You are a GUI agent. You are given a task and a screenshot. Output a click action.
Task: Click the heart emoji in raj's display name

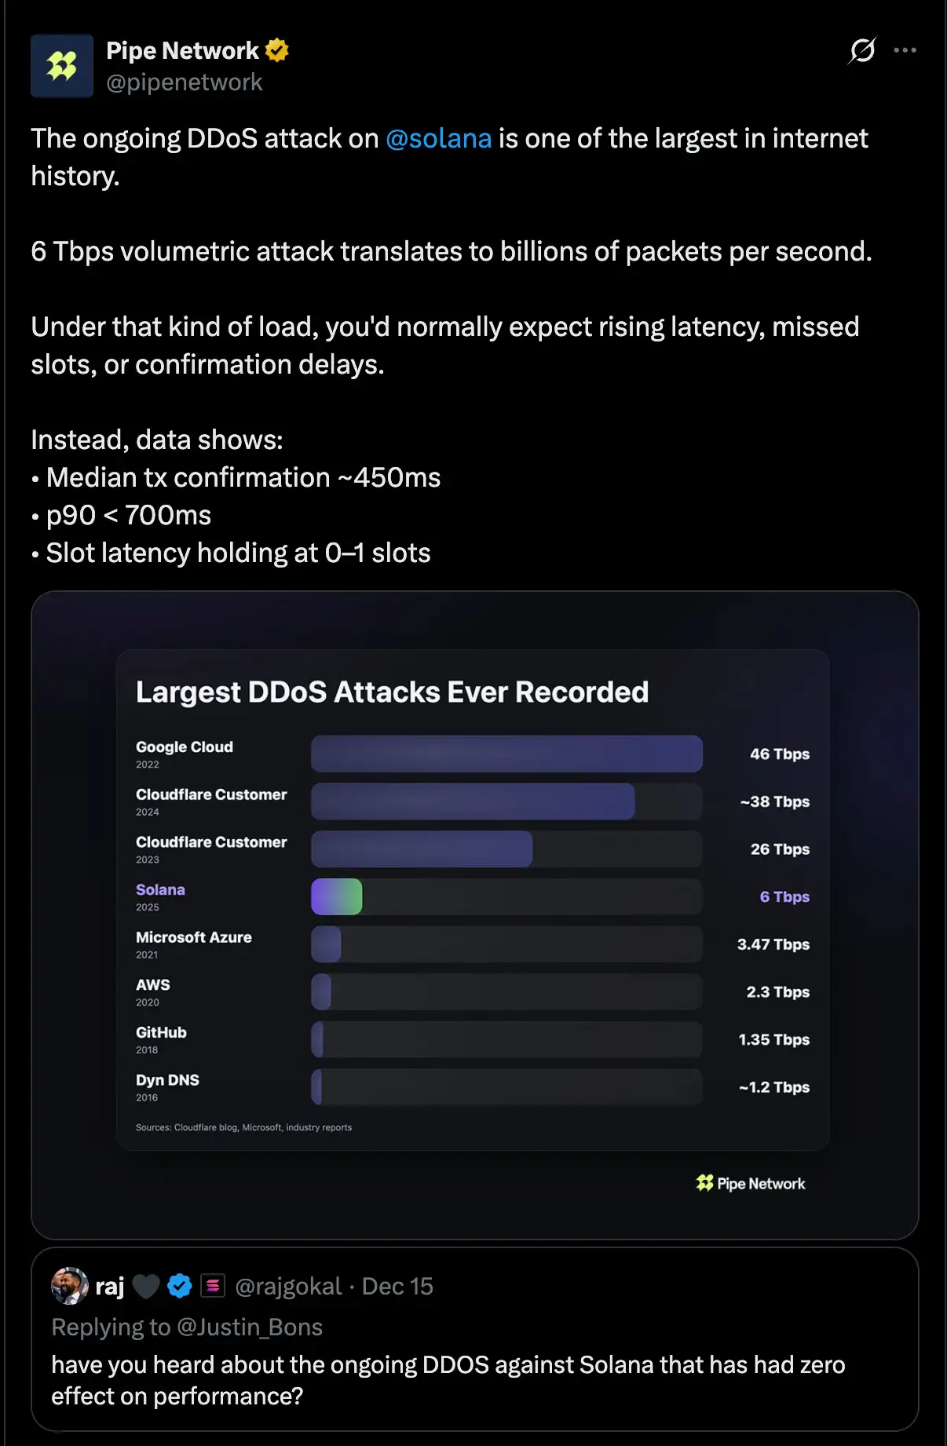coord(146,1286)
